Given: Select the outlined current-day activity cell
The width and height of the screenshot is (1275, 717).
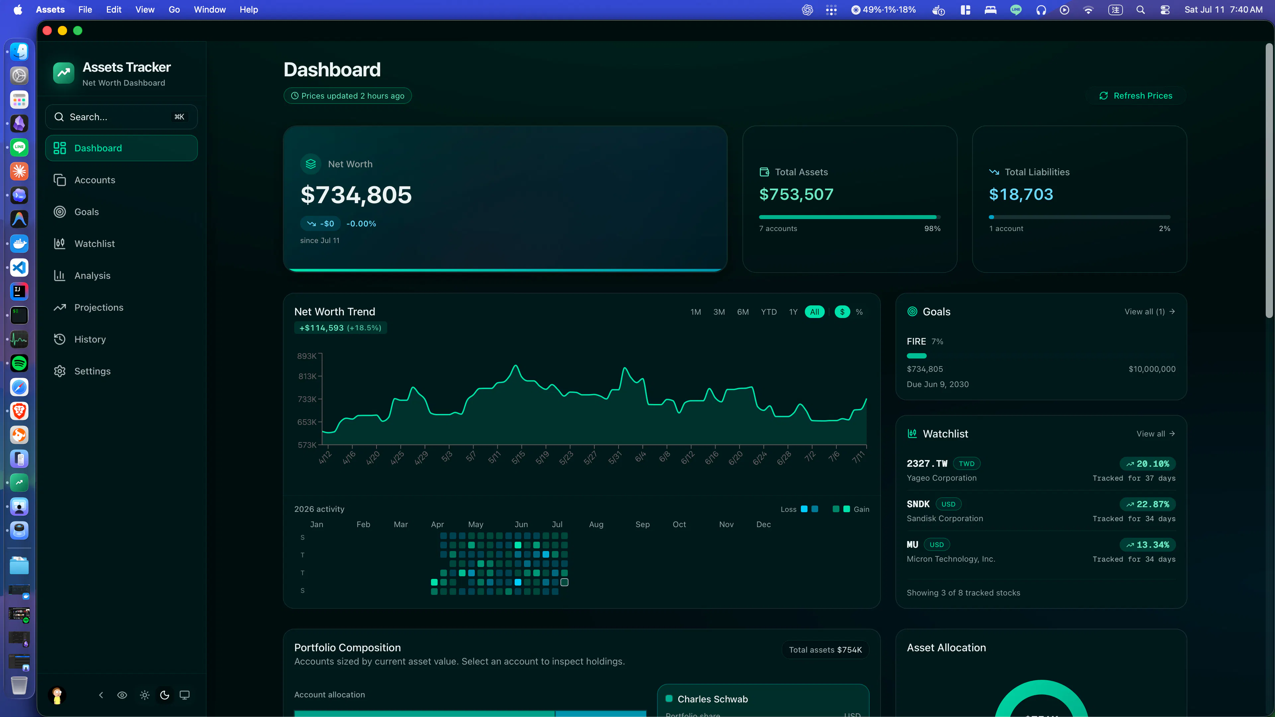Looking at the screenshot, I should (x=564, y=583).
